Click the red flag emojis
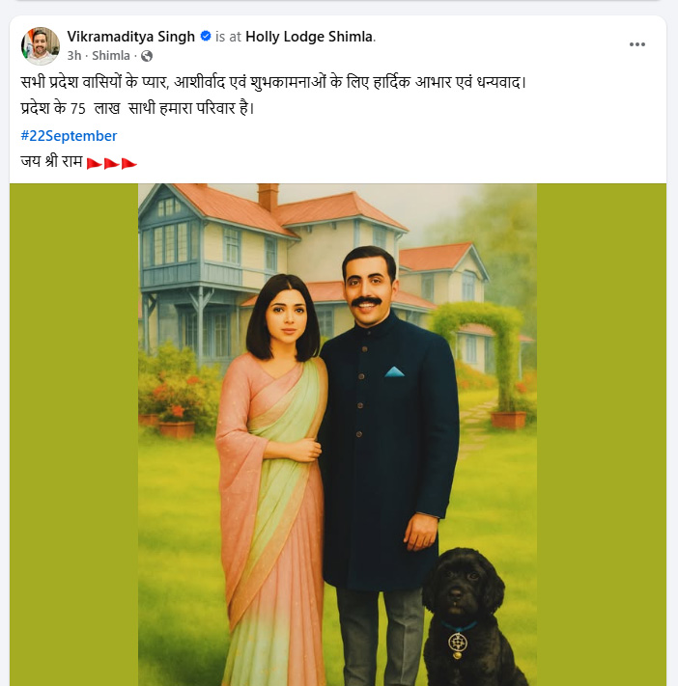The image size is (678, 686). (x=112, y=163)
